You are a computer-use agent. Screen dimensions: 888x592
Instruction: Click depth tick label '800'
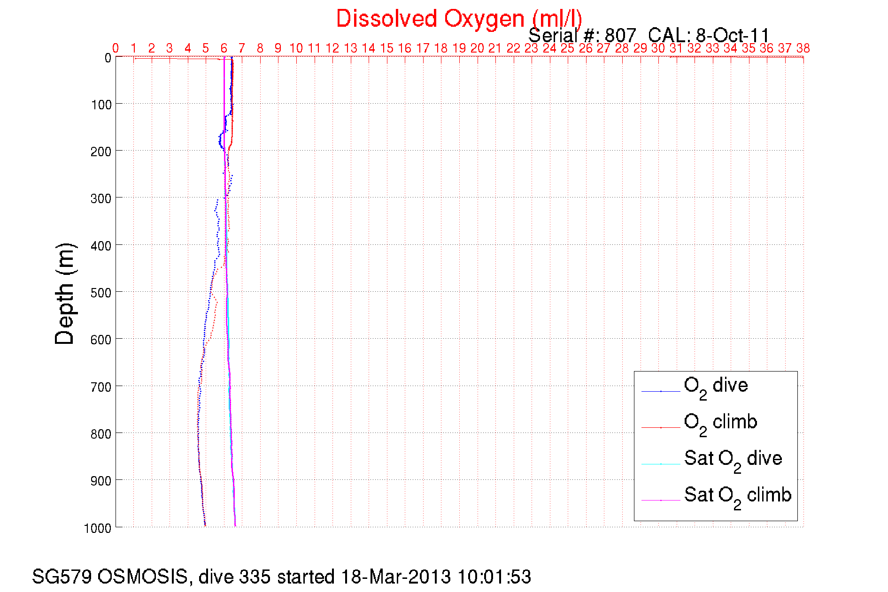101,434
